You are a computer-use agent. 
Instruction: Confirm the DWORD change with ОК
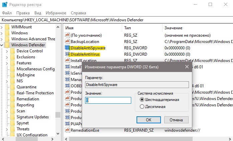(x=149, y=120)
